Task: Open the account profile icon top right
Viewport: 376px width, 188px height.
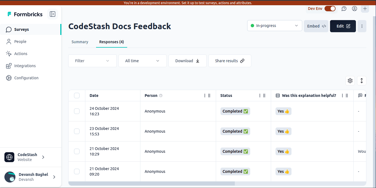Action: pos(354,9)
